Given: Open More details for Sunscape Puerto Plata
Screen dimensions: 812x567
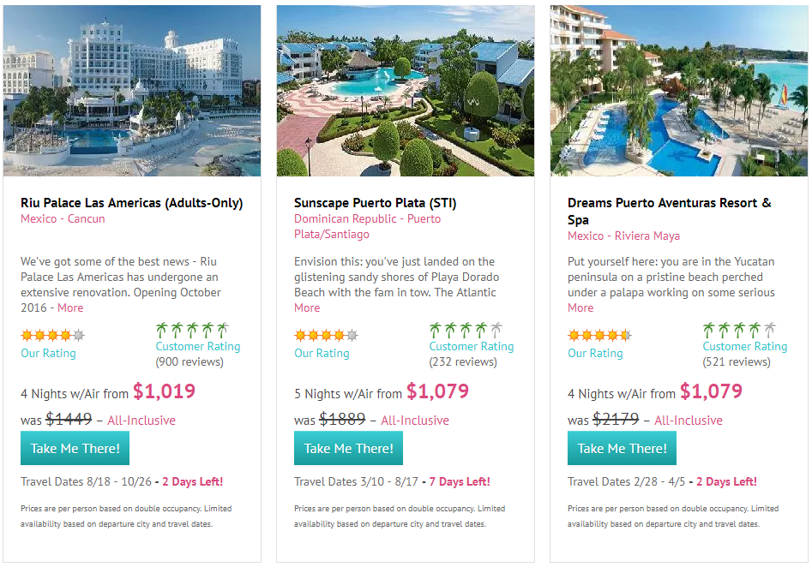Looking at the screenshot, I should (307, 307).
